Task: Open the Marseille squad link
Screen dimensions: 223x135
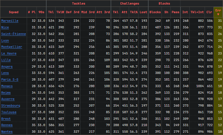Action: tap(10, 21)
